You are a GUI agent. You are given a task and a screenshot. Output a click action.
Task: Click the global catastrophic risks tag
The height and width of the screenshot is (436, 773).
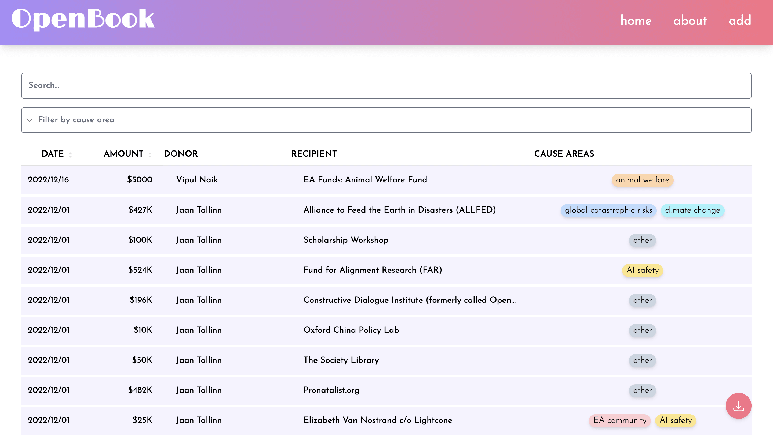[608, 210]
